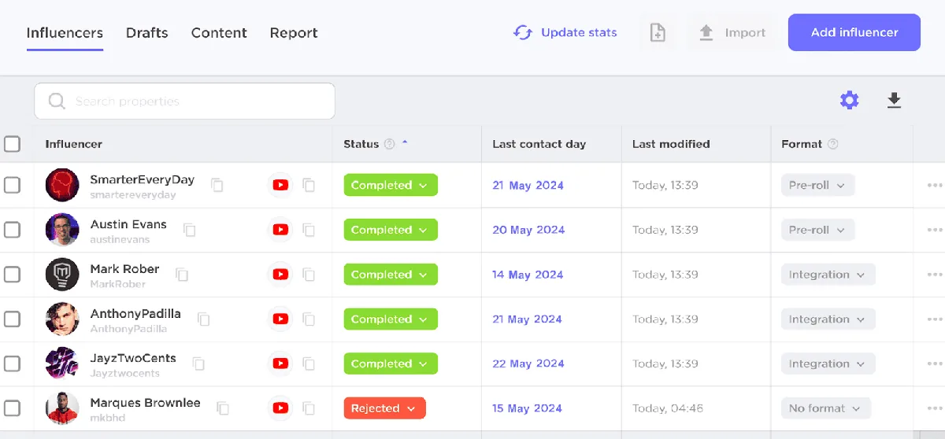Viewport: 945px width, 439px height.
Task: Switch to the Influencers tab
Action: click(65, 33)
